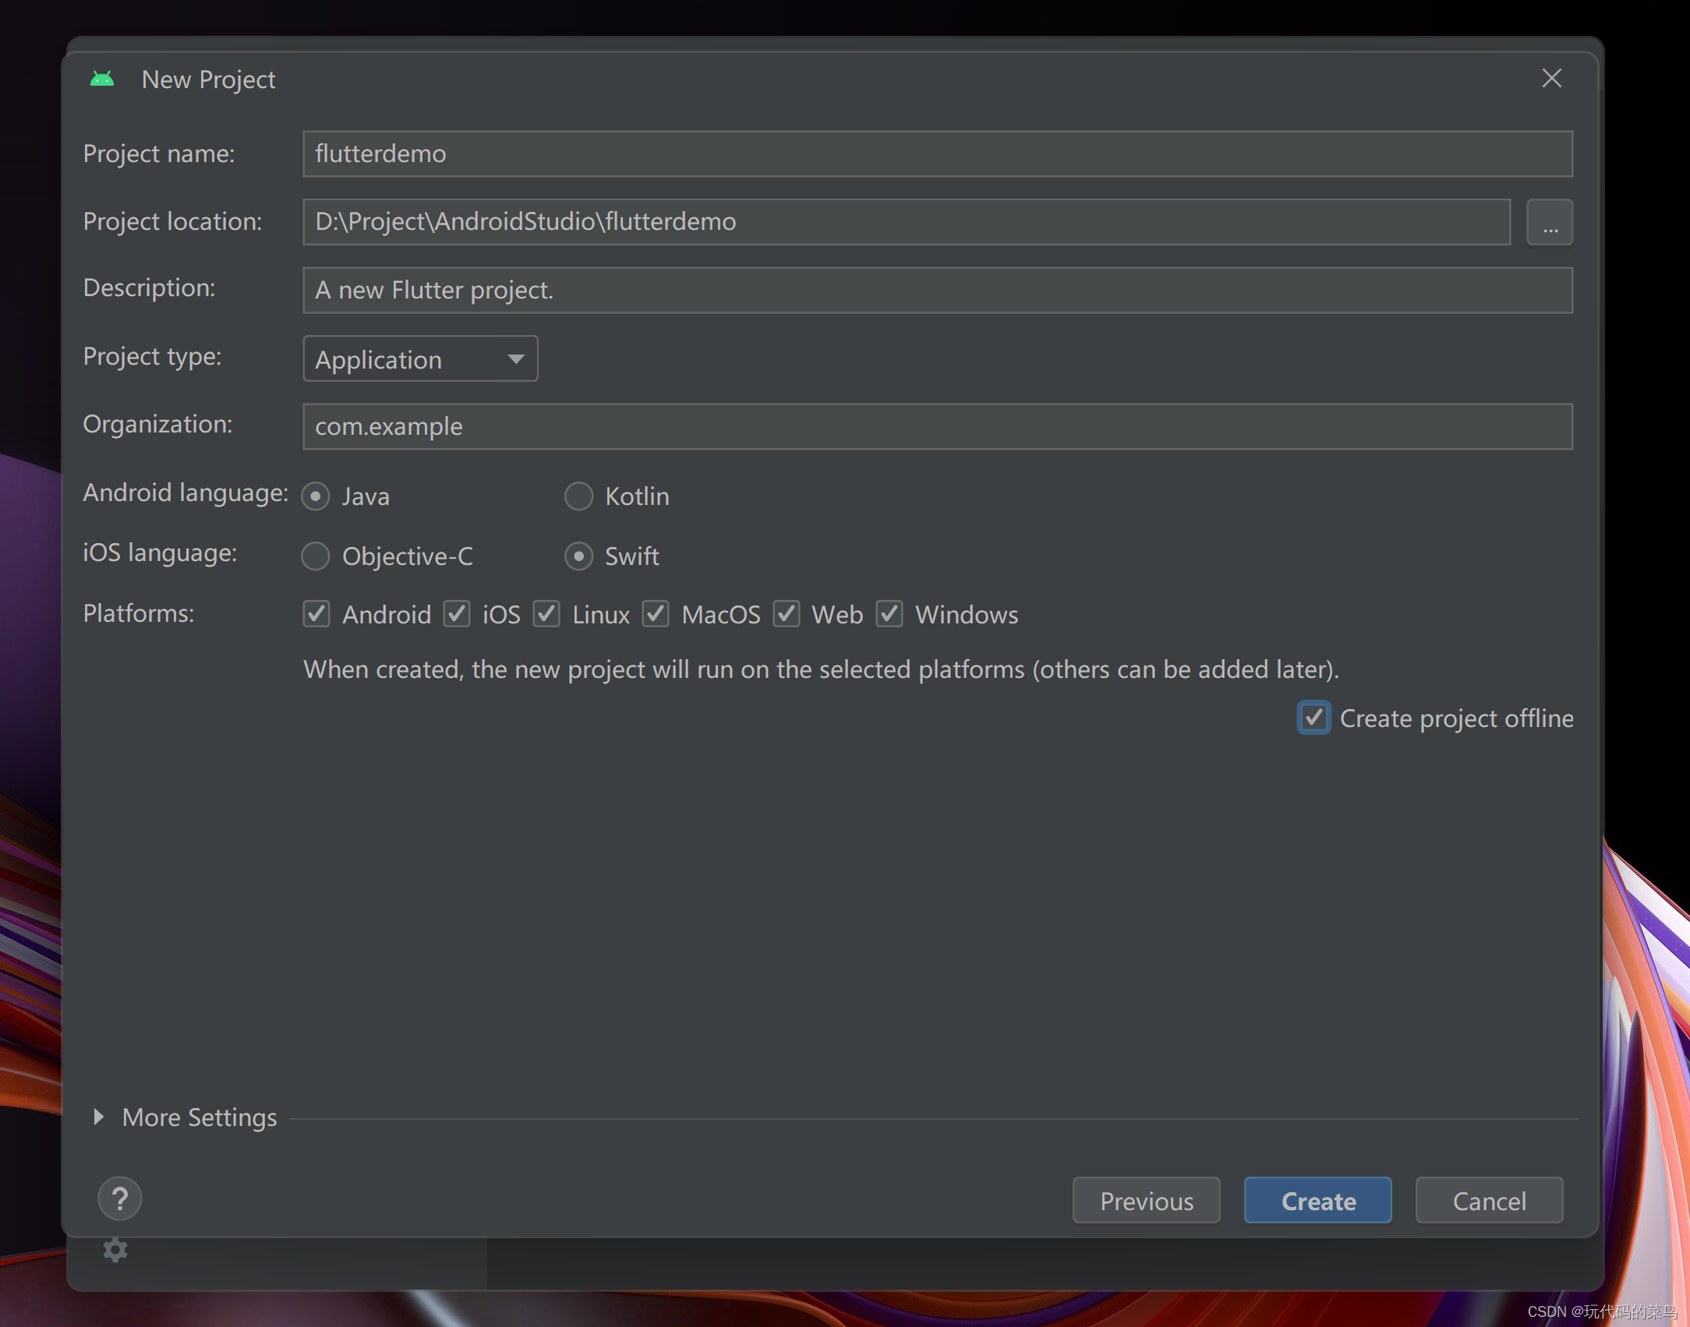Uncheck the Web platform checkbox
This screenshot has height=1327, width=1690.
point(786,614)
